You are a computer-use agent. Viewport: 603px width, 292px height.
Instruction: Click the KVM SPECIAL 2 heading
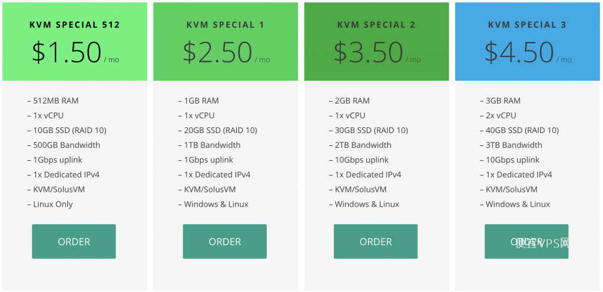pos(376,25)
